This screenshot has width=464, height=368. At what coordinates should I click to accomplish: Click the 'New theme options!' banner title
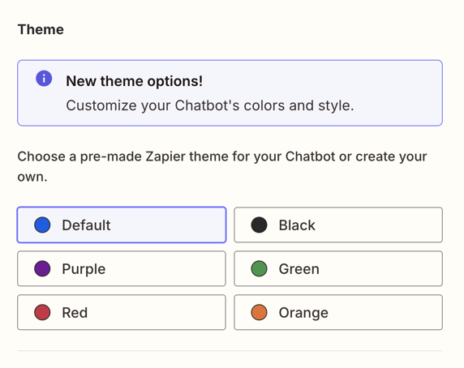[135, 81]
